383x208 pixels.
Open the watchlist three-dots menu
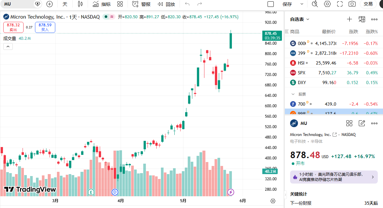(374, 19)
